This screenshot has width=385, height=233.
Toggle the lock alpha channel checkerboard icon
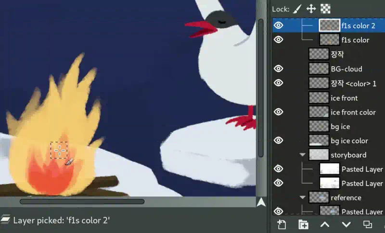pyautogui.click(x=325, y=9)
